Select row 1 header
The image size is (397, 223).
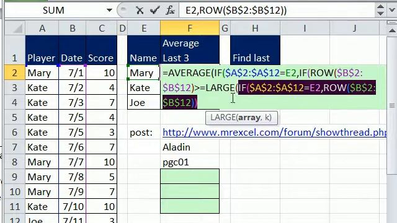click(x=15, y=50)
